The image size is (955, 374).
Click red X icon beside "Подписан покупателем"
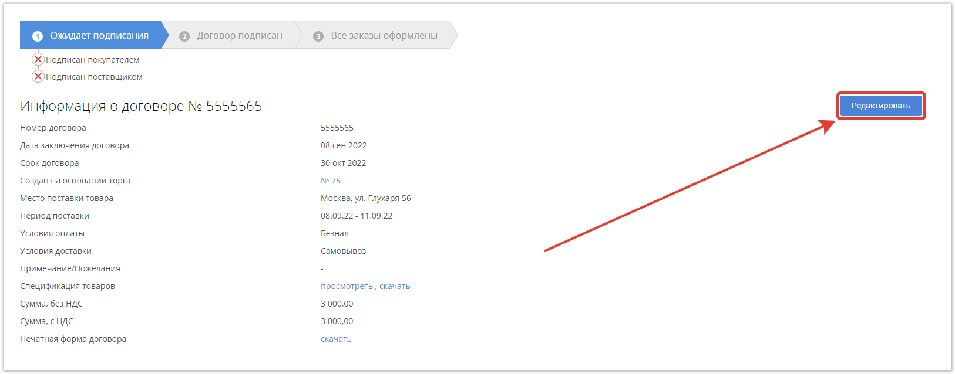point(38,59)
